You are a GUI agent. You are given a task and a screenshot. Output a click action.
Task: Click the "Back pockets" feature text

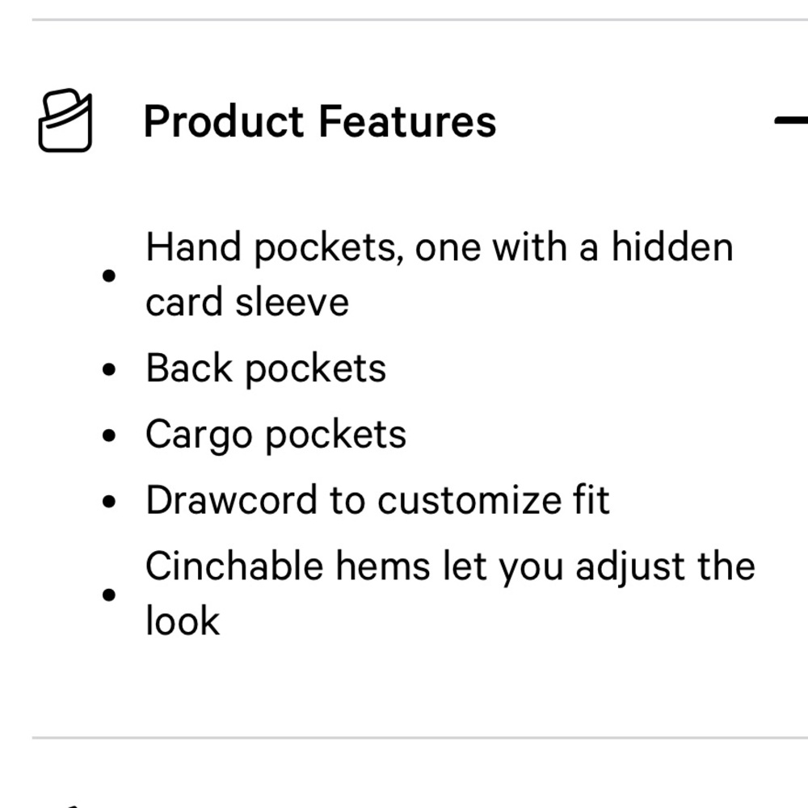tap(266, 369)
